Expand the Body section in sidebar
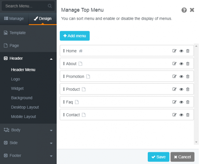The height and width of the screenshot is (164, 199). 51,130
